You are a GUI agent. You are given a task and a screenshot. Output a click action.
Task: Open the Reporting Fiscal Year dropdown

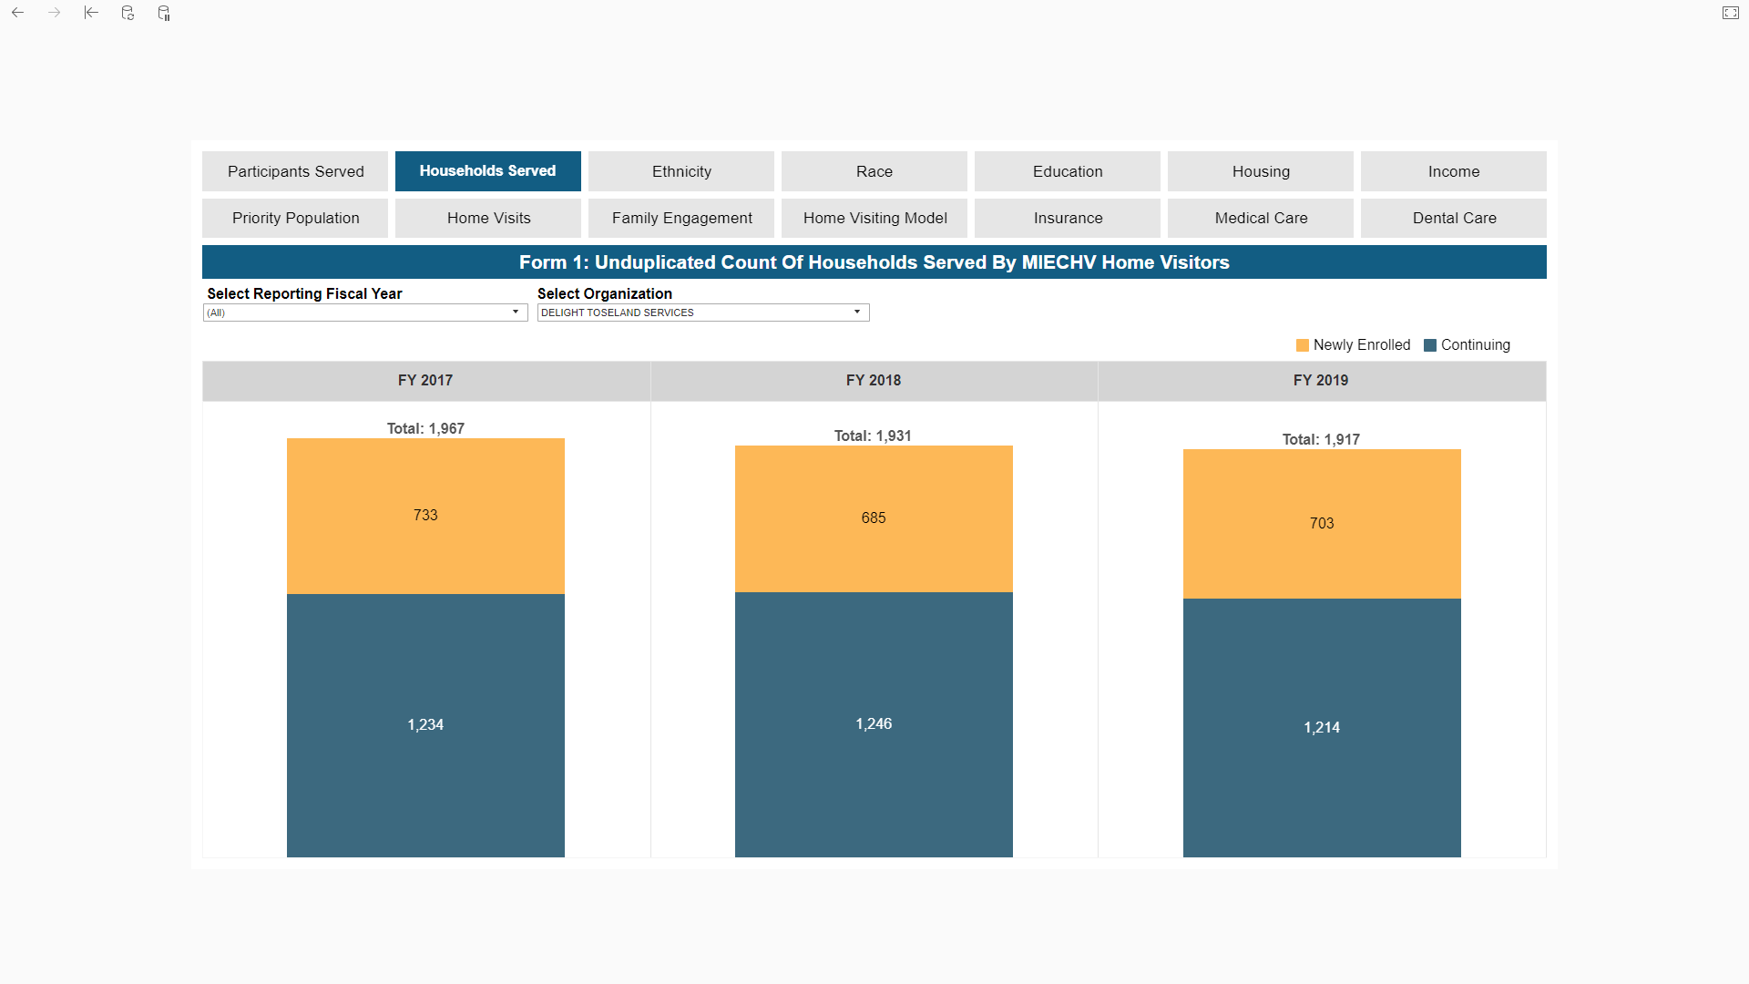pyautogui.click(x=365, y=313)
